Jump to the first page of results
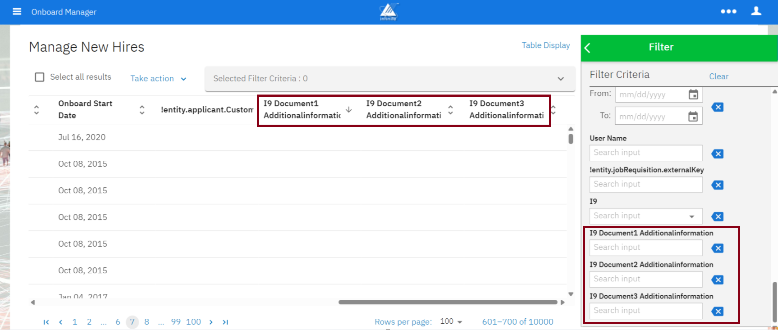 coord(46,322)
